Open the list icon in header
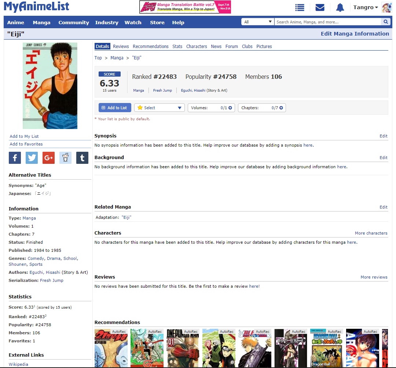Viewport: 396px width, 368px height. (x=300, y=8)
